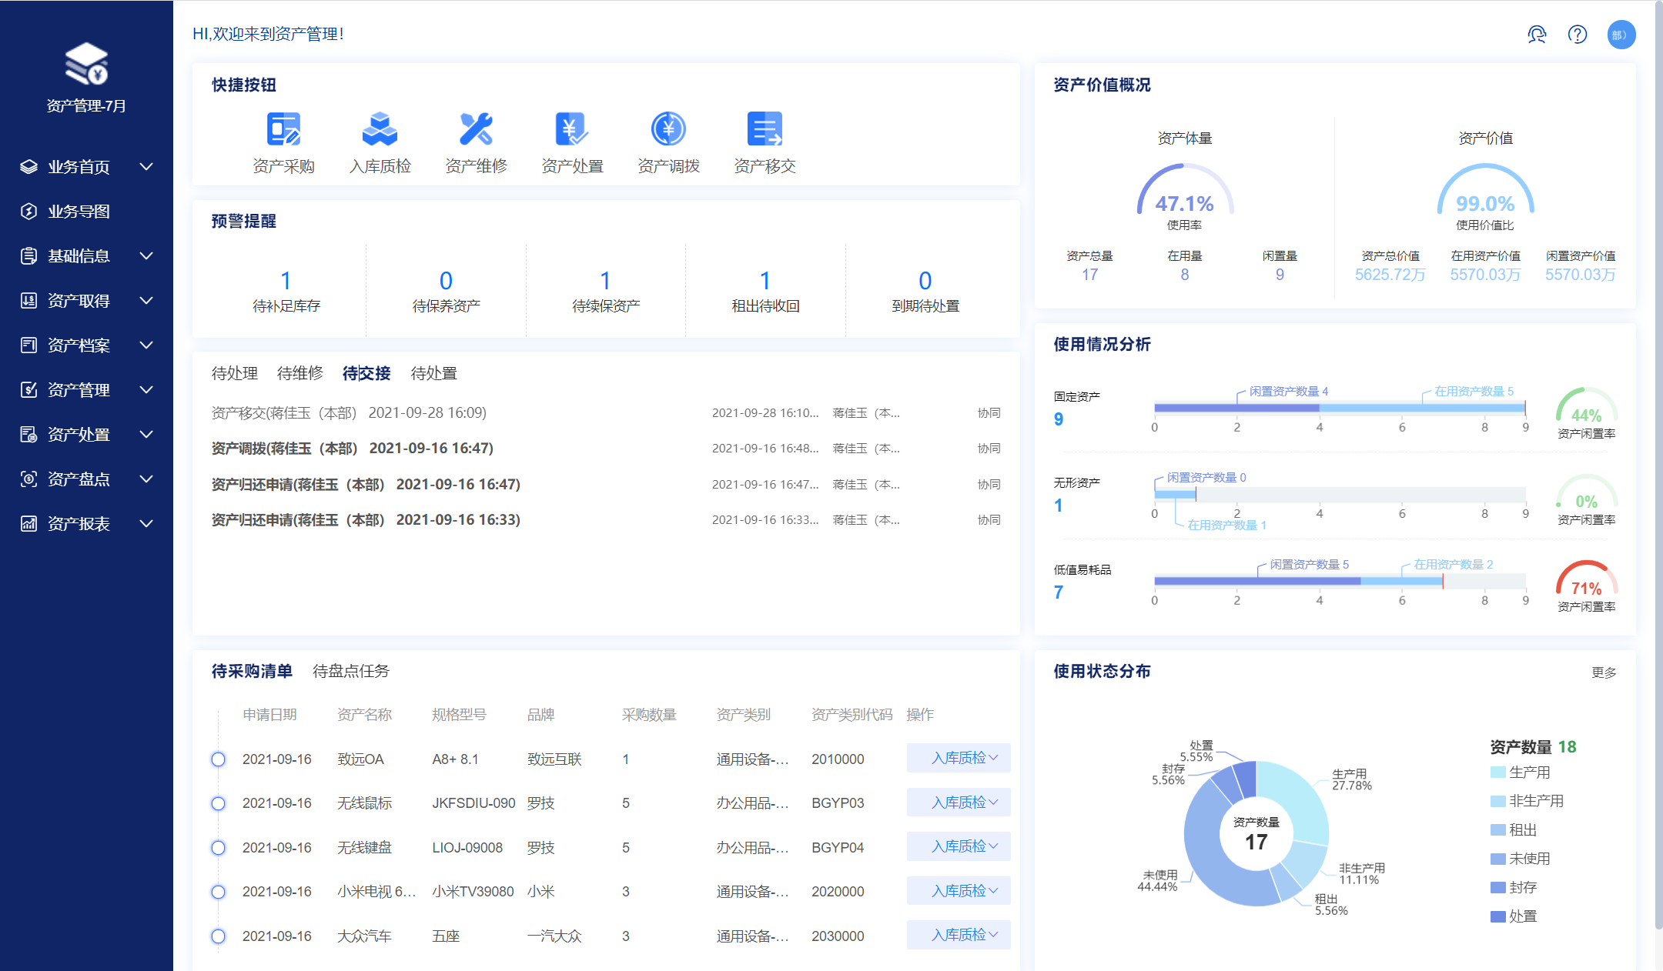Click 更多 link in 使用状态分布

tap(1604, 672)
